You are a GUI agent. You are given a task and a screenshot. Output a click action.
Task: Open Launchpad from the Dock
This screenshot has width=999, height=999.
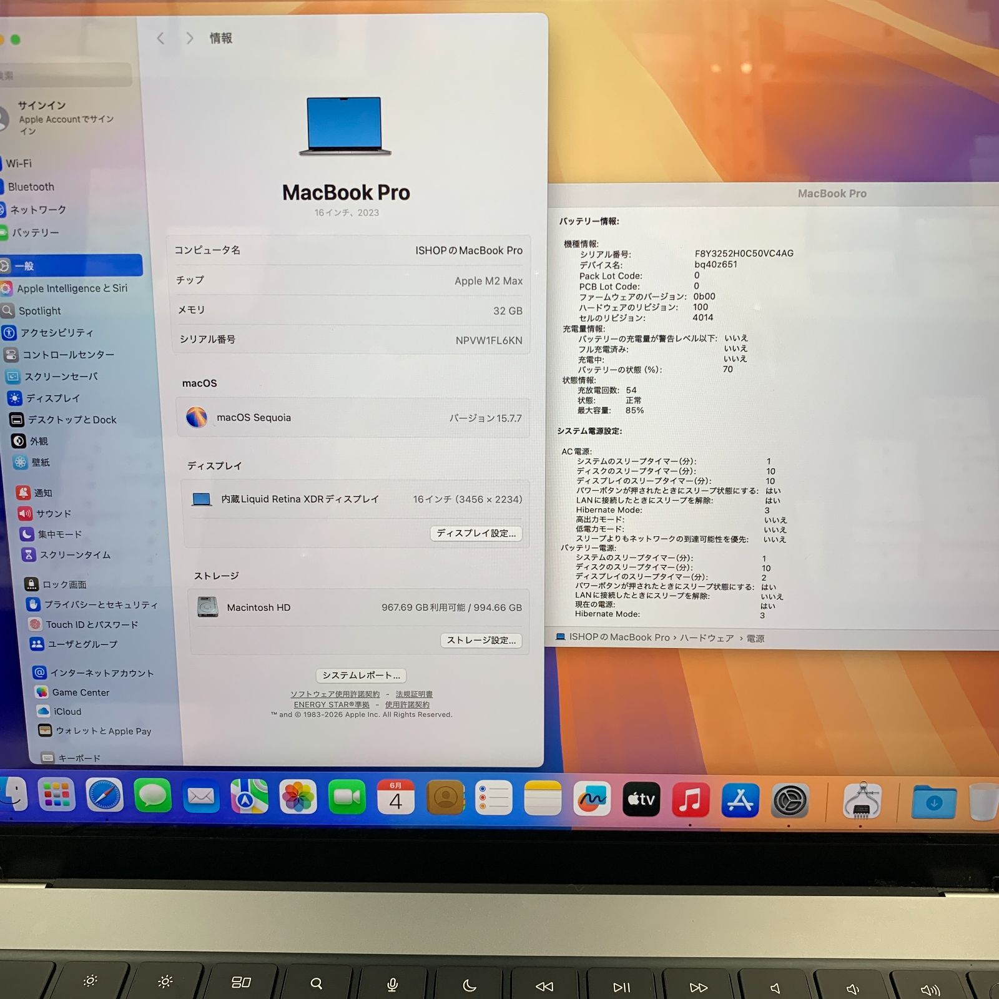click(x=56, y=795)
